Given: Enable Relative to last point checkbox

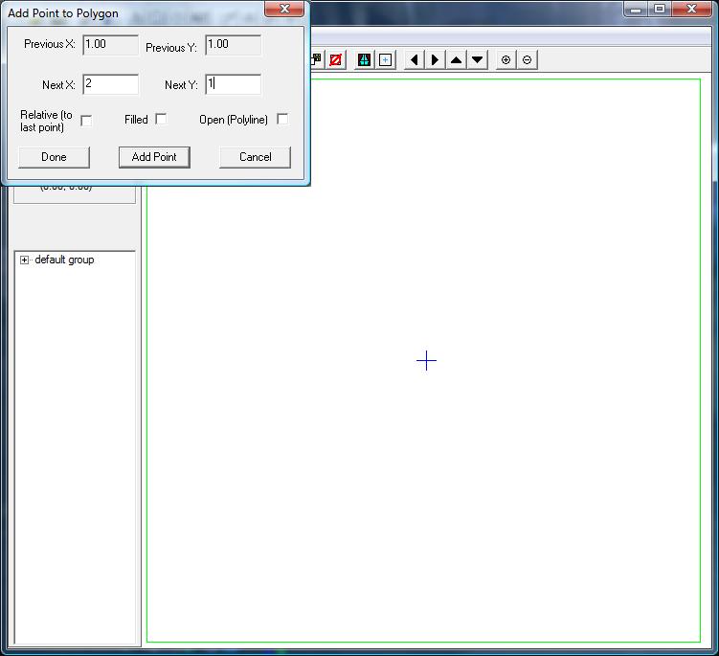Looking at the screenshot, I should pyautogui.click(x=86, y=121).
